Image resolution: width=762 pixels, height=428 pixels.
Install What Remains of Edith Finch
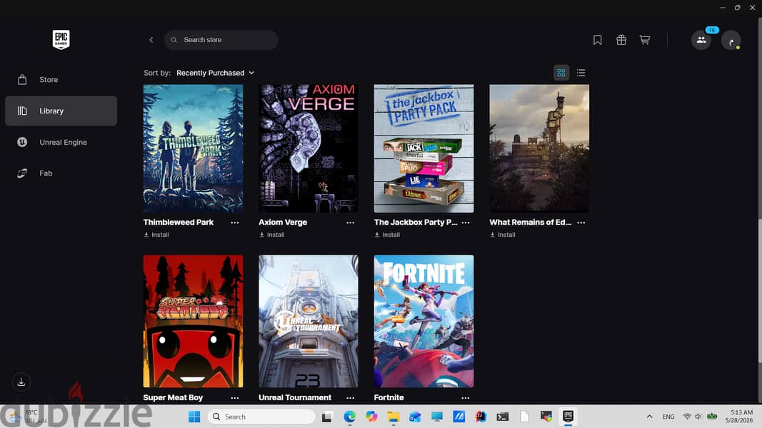click(503, 235)
